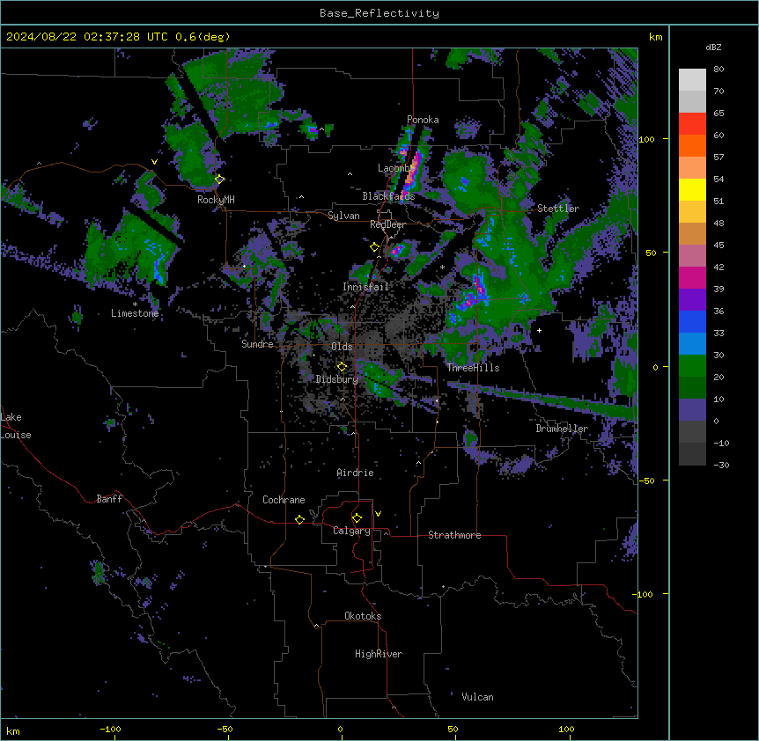The image size is (759, 741).
Task: Select the RedDeer city label
Action: 387,224
